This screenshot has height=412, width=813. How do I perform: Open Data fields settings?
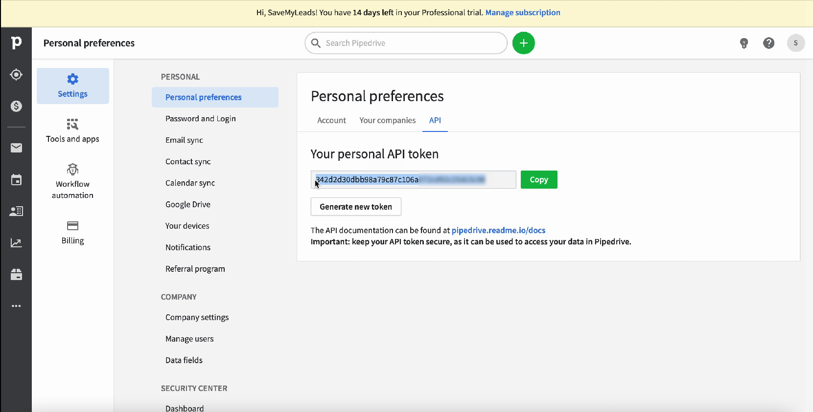[x=184, y=360]
